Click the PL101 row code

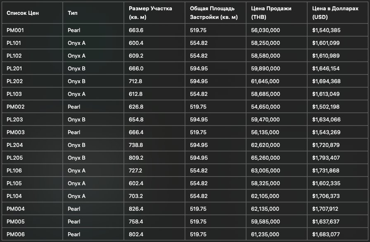coord(14,43)
